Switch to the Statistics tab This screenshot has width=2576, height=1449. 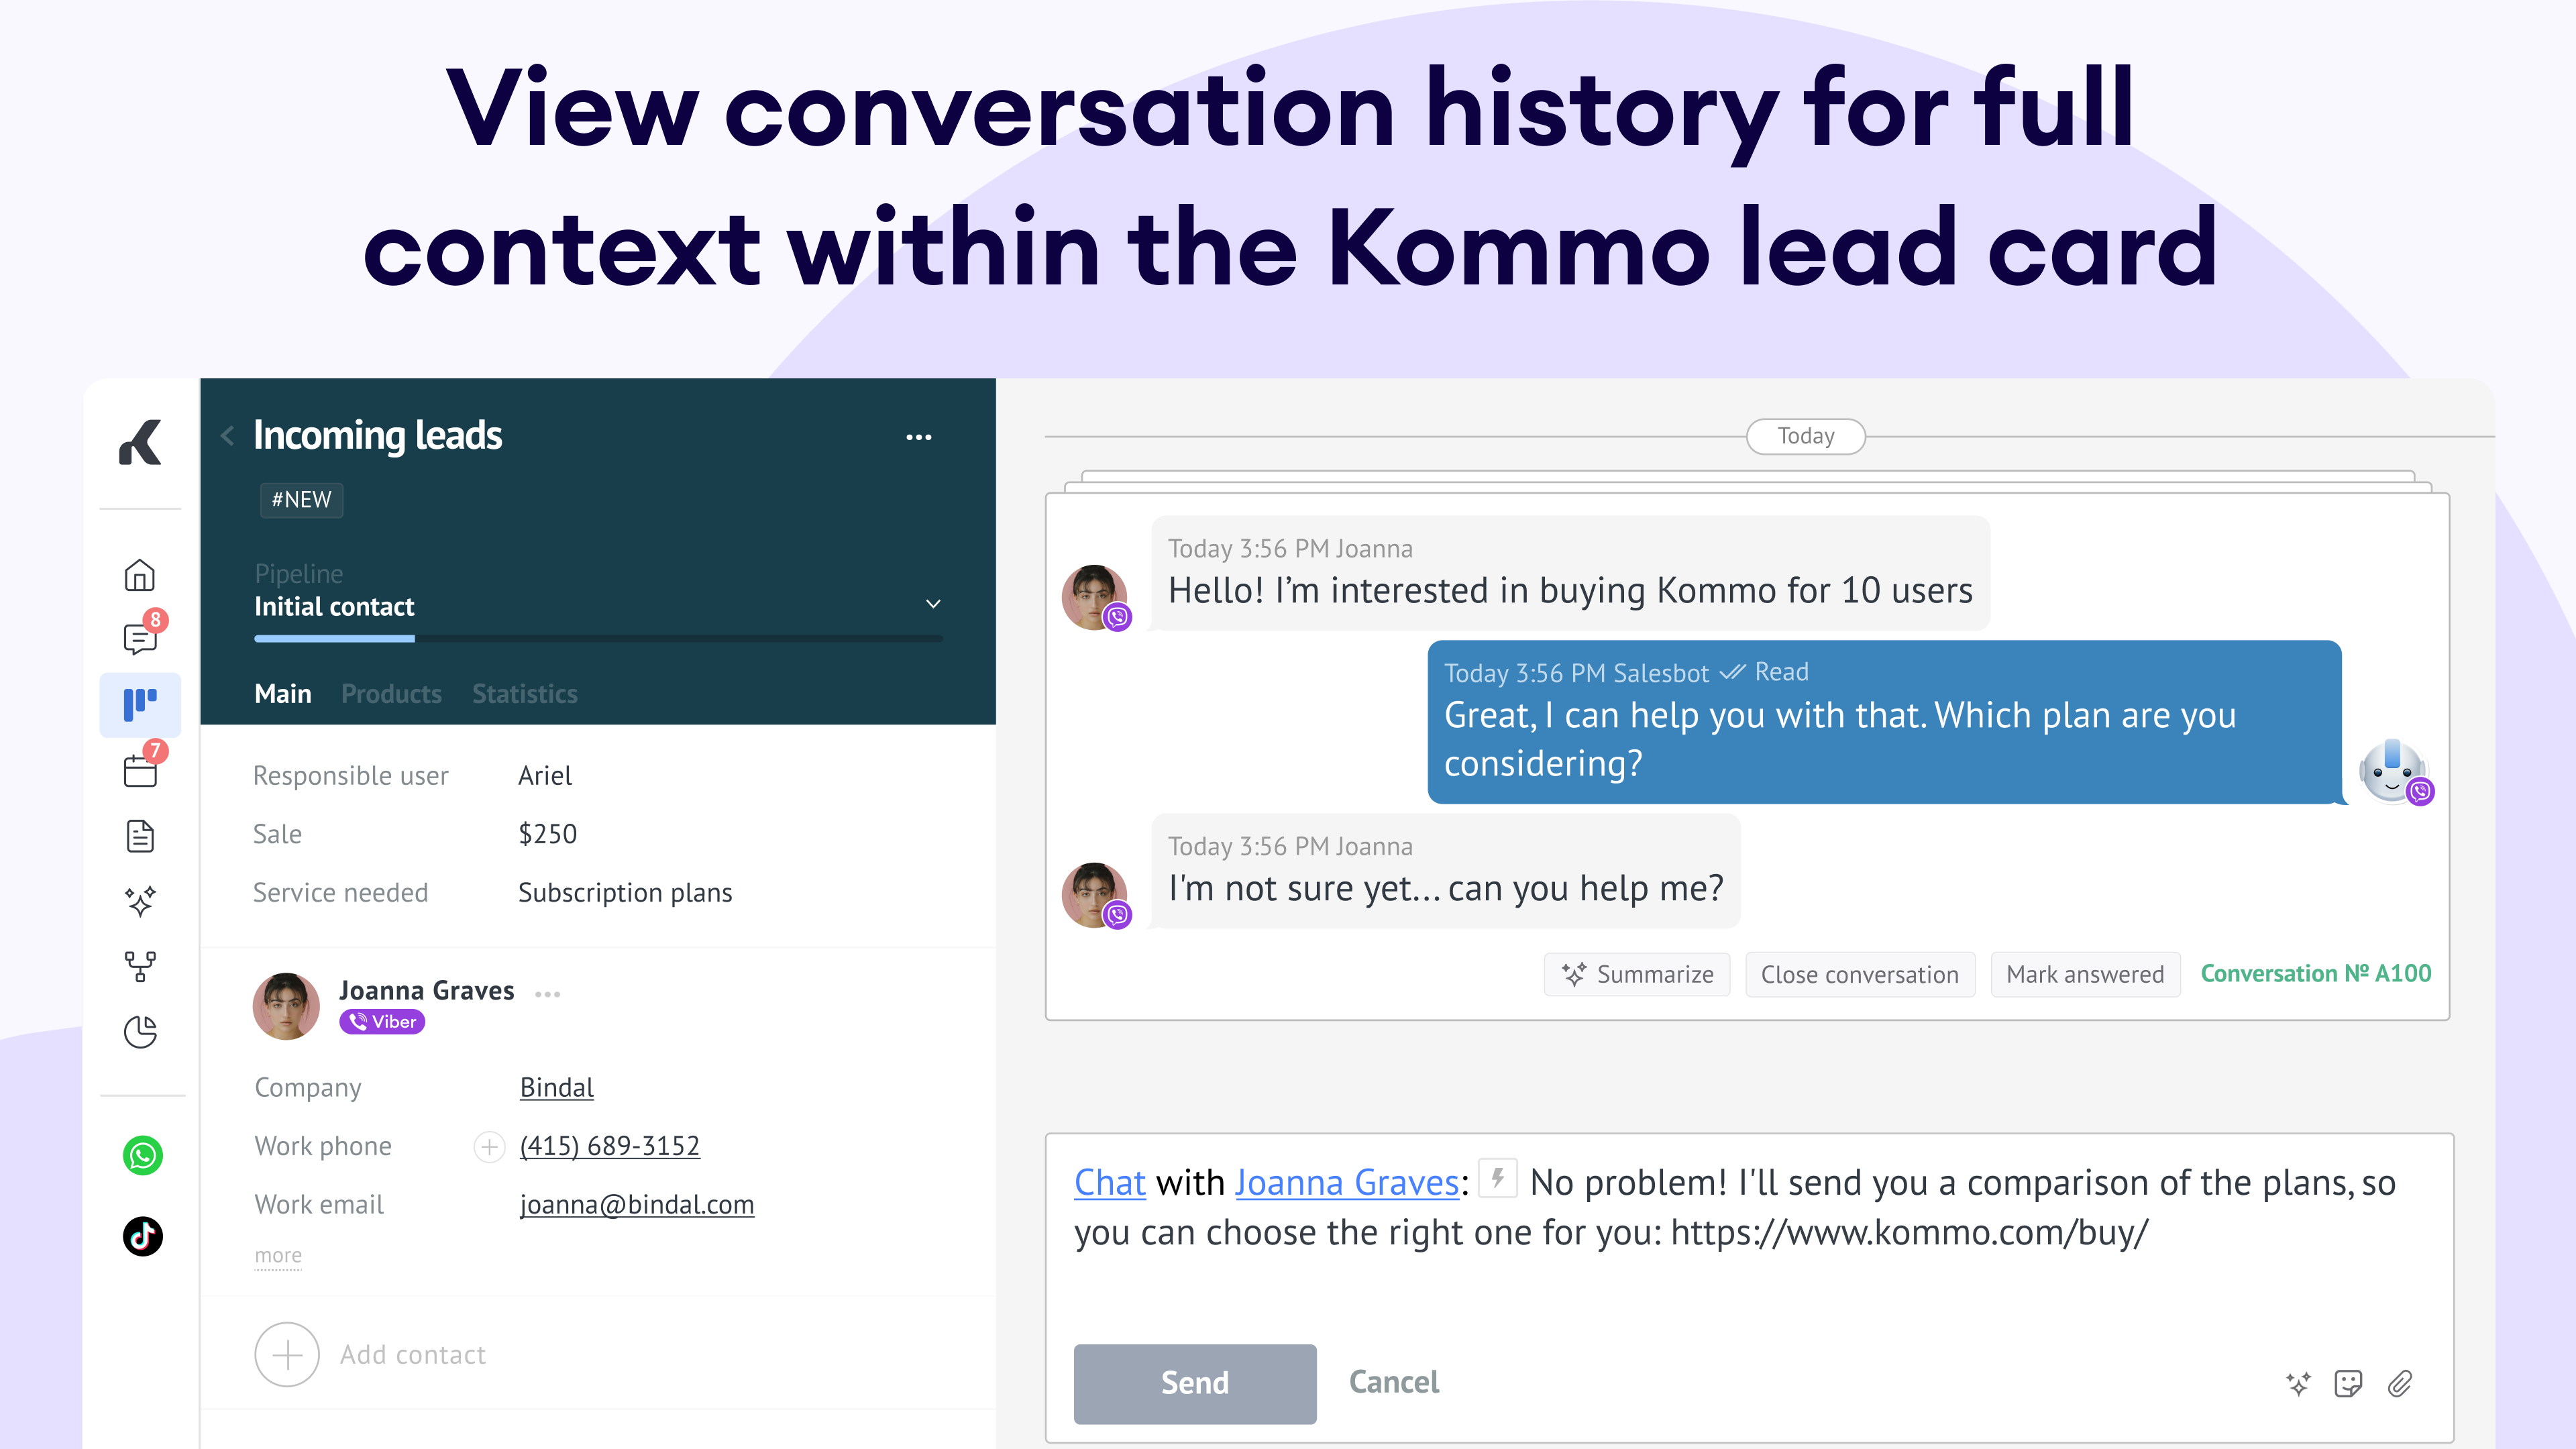[525, 694]
